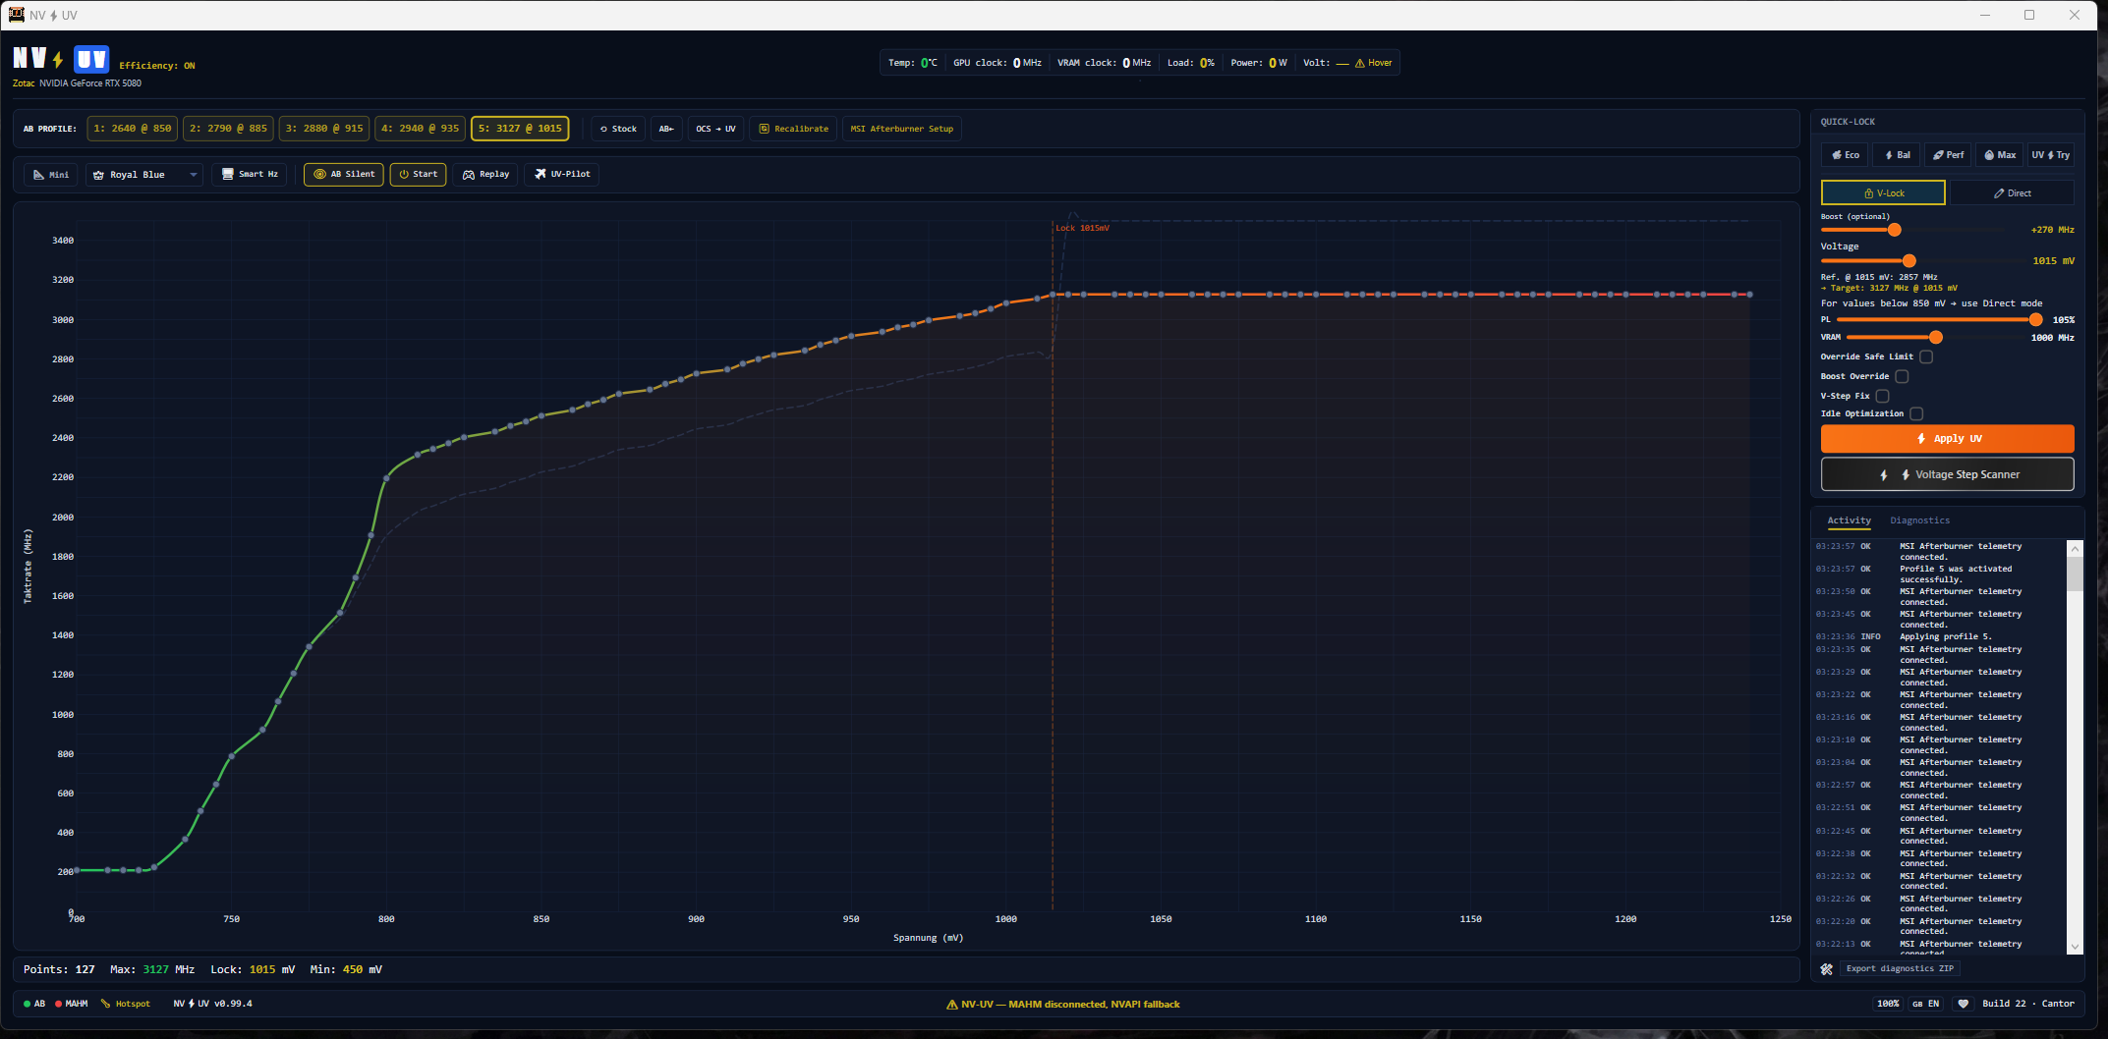Change language via GB EN button
The height and width of the screenshot is (1039, 2108).
tap(1925, 1004)
